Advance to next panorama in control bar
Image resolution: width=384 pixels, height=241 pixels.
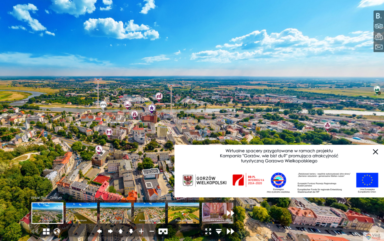coord(230,231)
